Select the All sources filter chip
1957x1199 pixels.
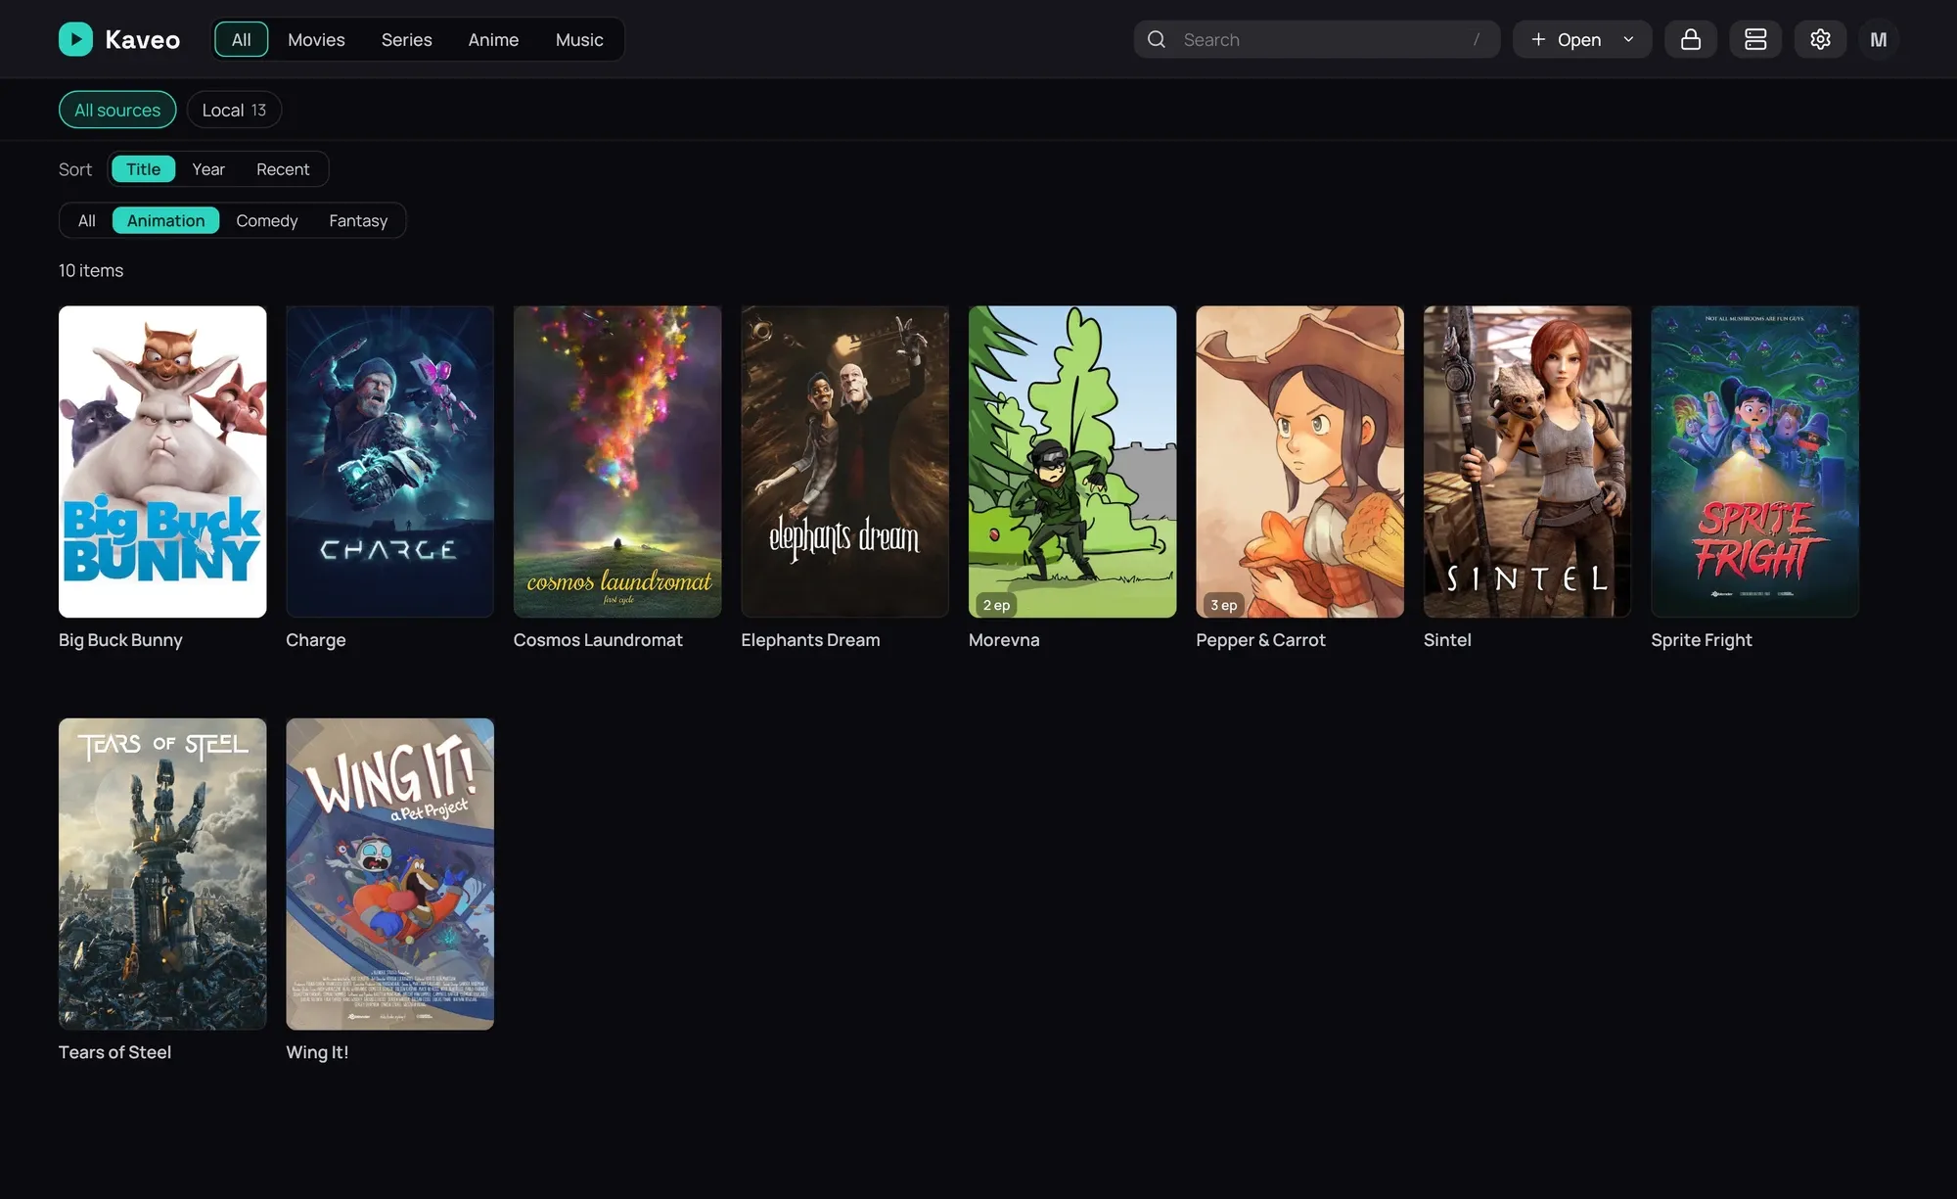[x=117, y=110]
